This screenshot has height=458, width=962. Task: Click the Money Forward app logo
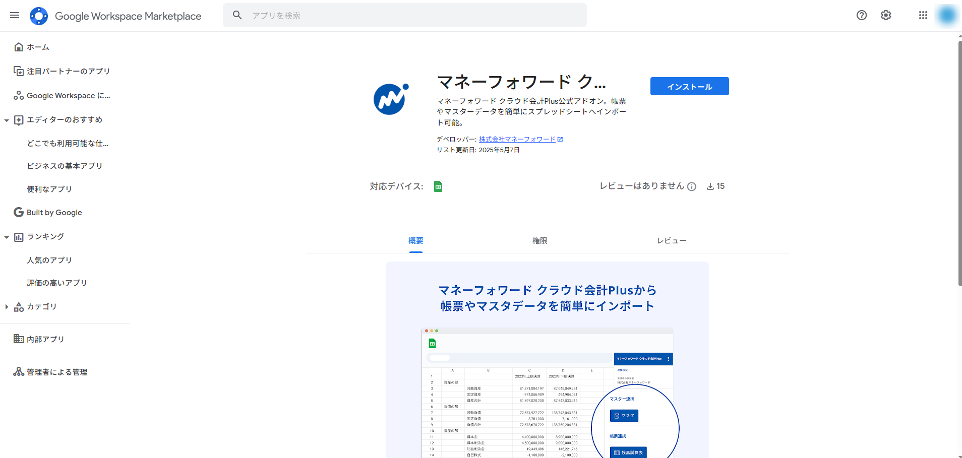tap(391, 99)
